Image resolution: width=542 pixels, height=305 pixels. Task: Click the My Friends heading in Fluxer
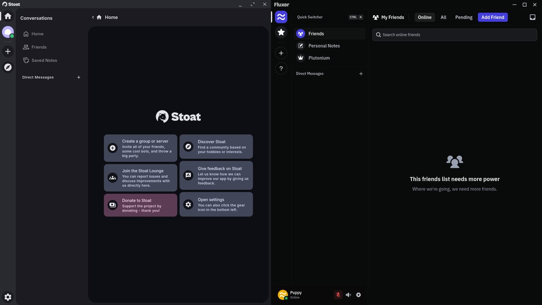(388, 17)
